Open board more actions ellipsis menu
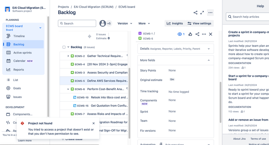Image resolution: width=269 pixels, height=145 pixels. tap(210, 13)
